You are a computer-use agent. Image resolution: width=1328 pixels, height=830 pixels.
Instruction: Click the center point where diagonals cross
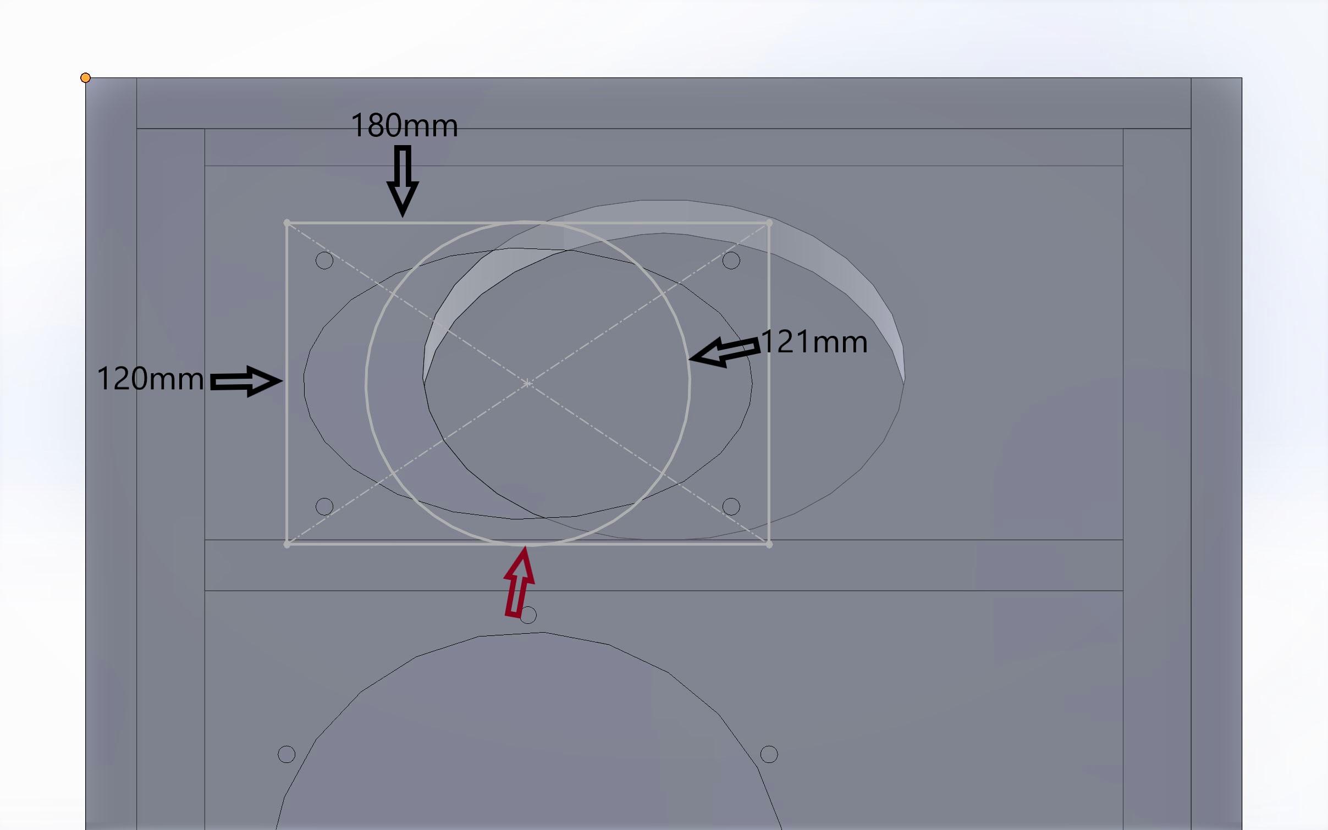[527, 383]
